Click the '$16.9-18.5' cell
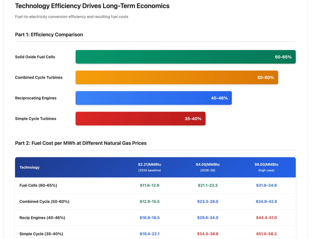This screenshot has width=316, height=239. coord(150,218)
